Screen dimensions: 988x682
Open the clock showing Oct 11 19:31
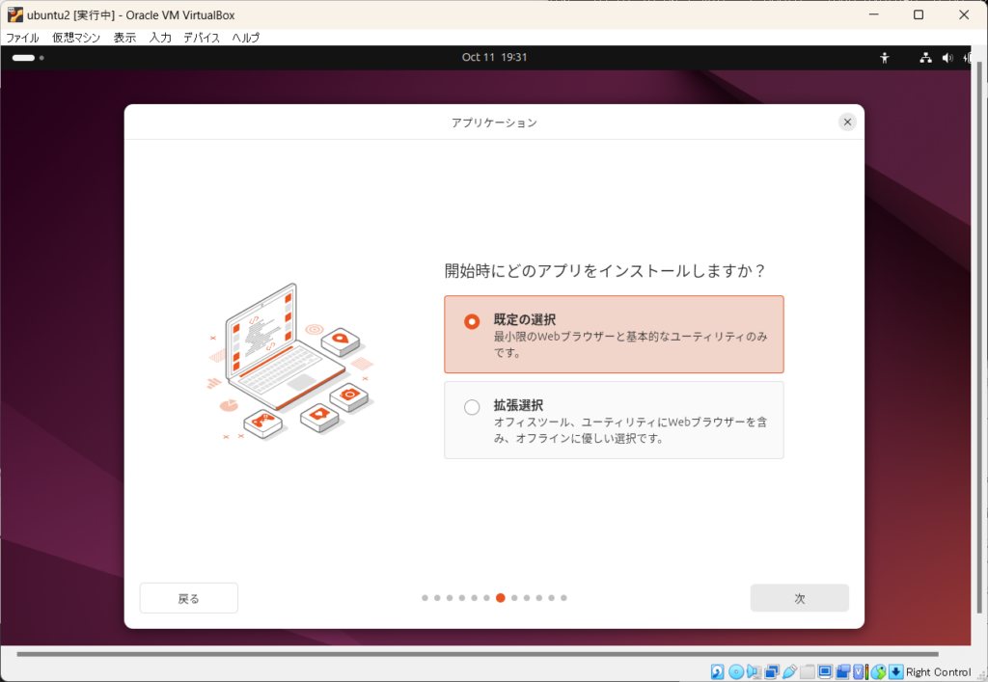[494, 57]
